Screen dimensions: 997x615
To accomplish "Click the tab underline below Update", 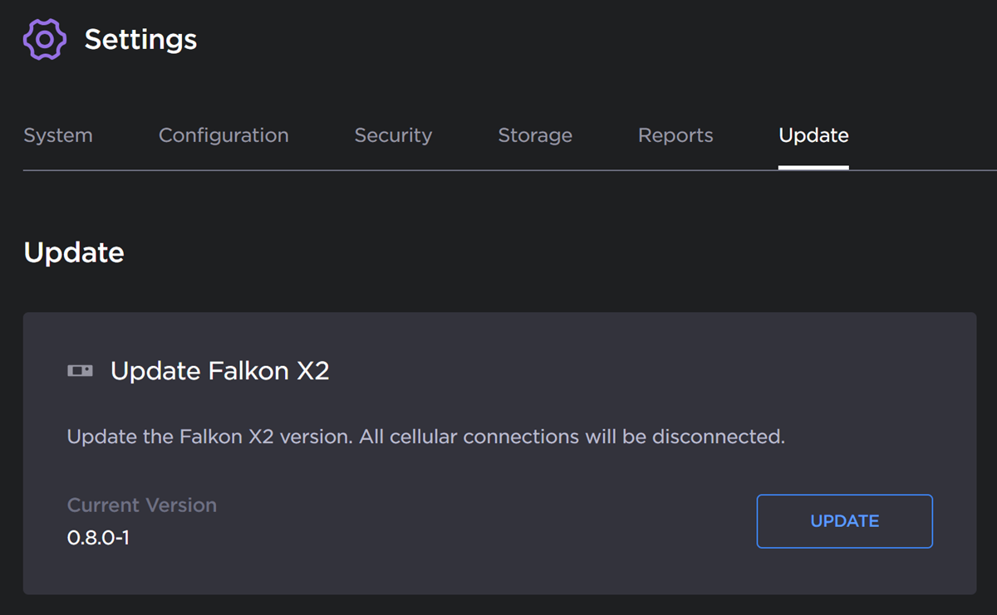I will tap(813, 169).
